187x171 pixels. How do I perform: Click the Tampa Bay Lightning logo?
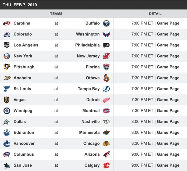click(x=106, y=89)
